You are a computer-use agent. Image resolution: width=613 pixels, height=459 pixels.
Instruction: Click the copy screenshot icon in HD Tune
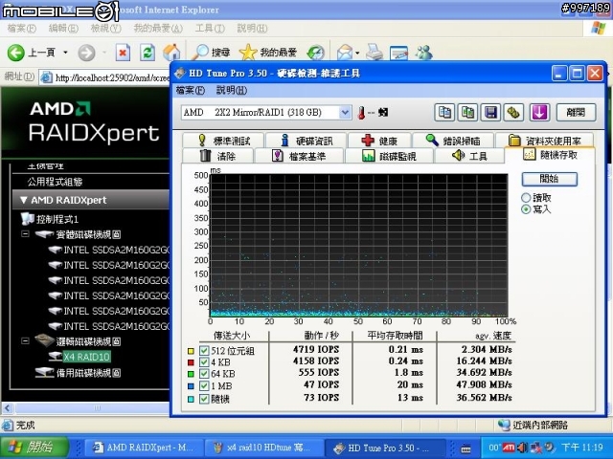(468, 113)
